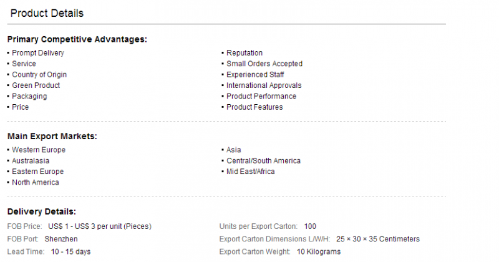Click Export Carton Dimensions value
Screen dimensions: 499x262
click(378, 239)
